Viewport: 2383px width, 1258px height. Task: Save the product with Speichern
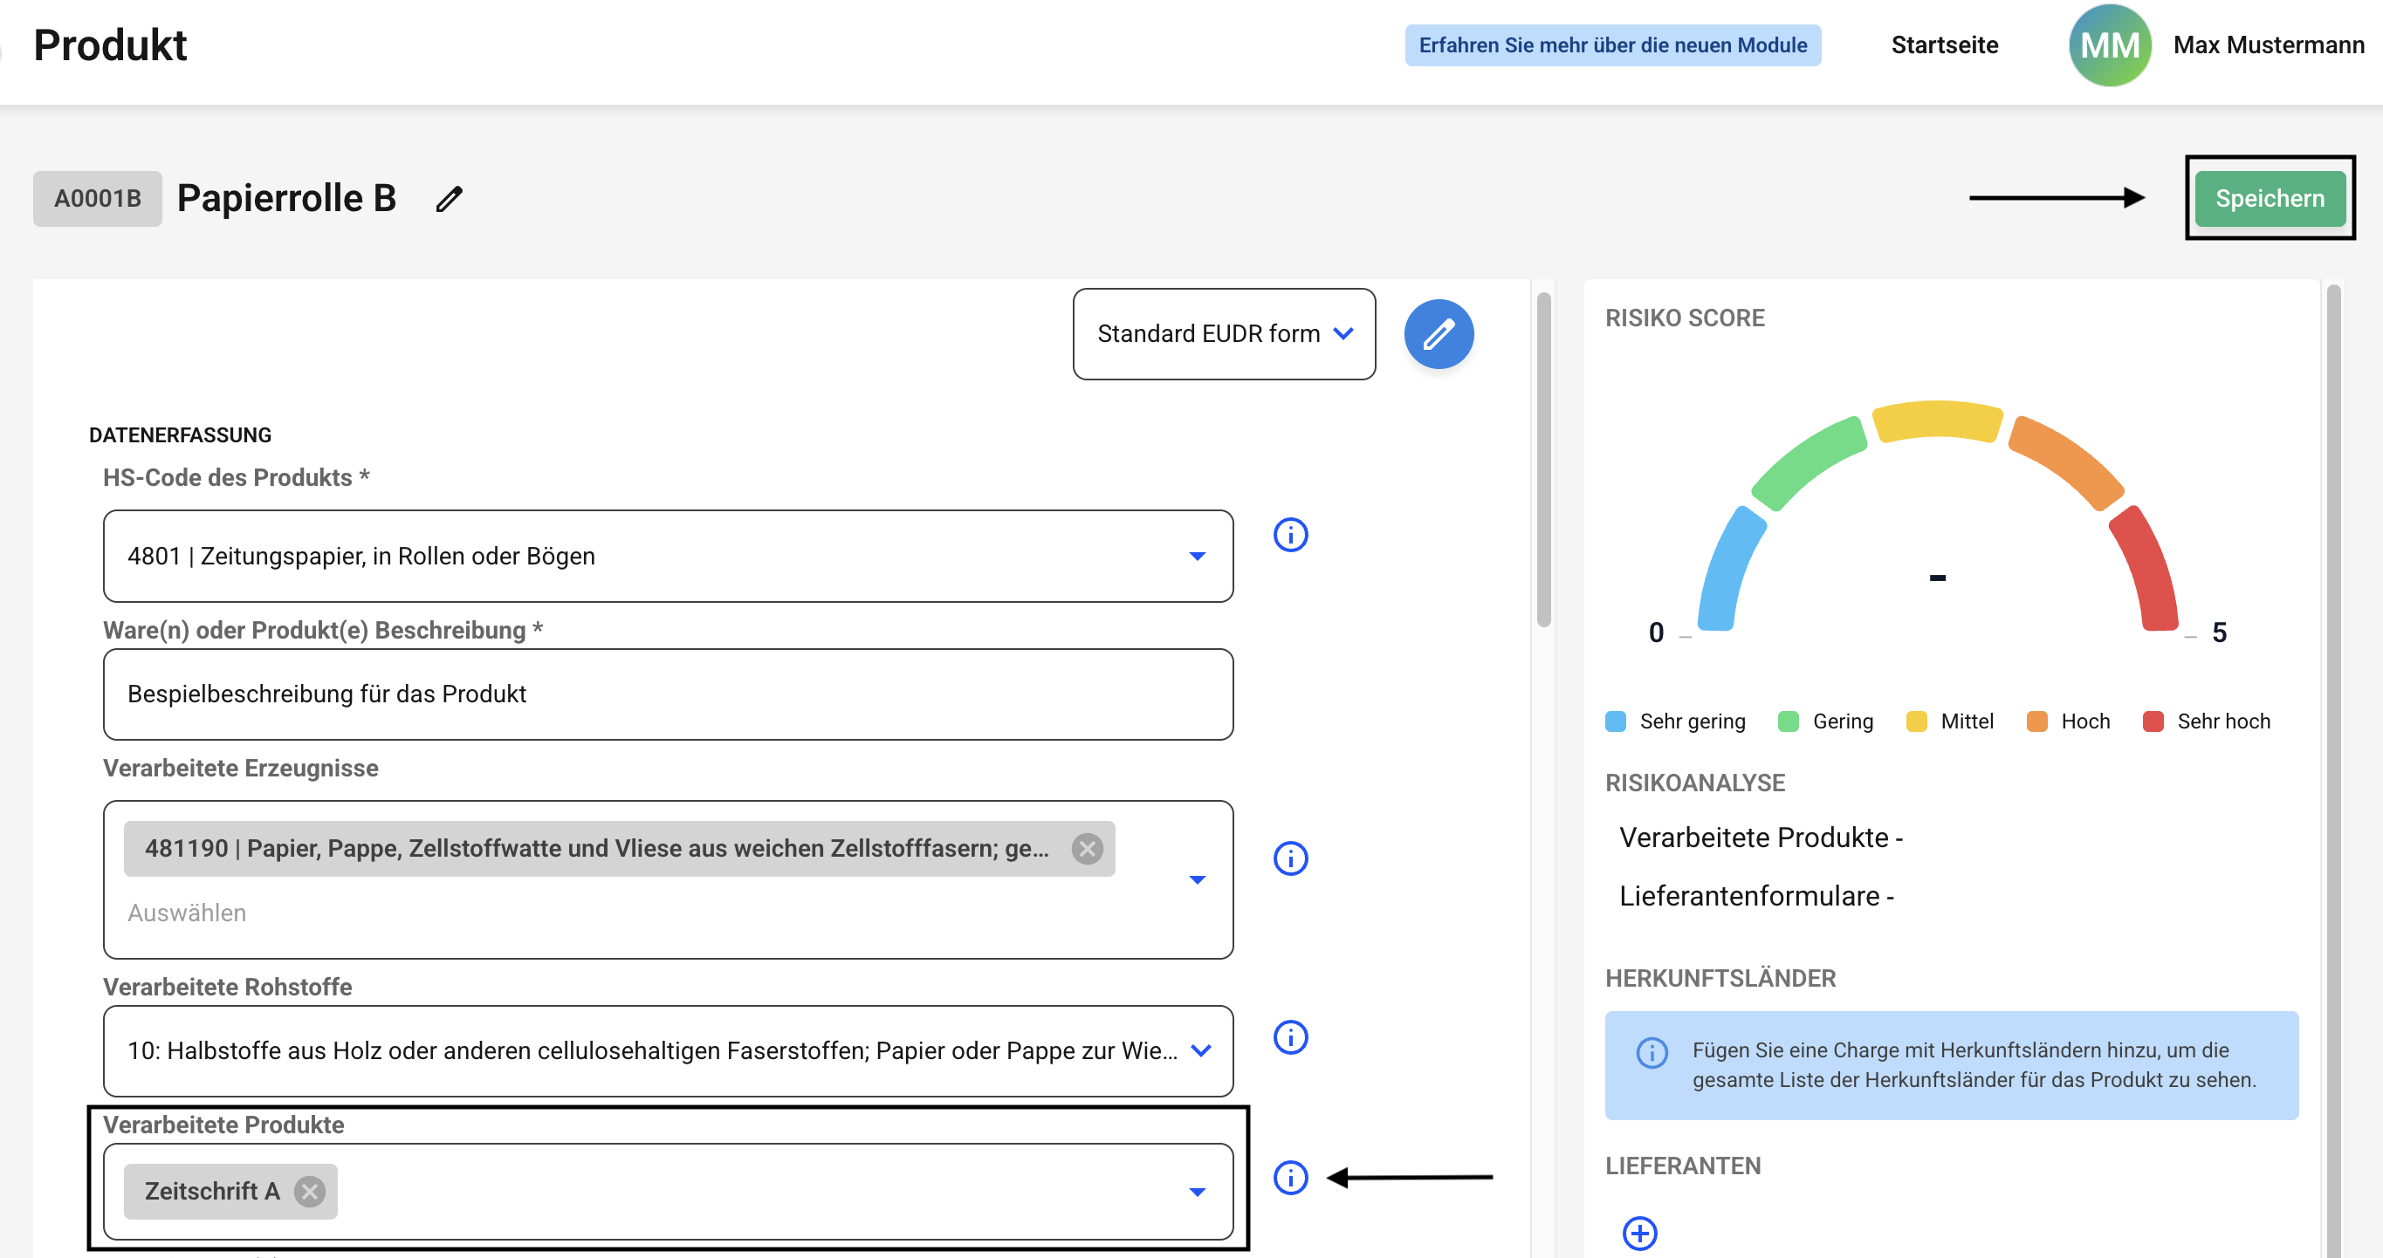tap(2270, 199)
